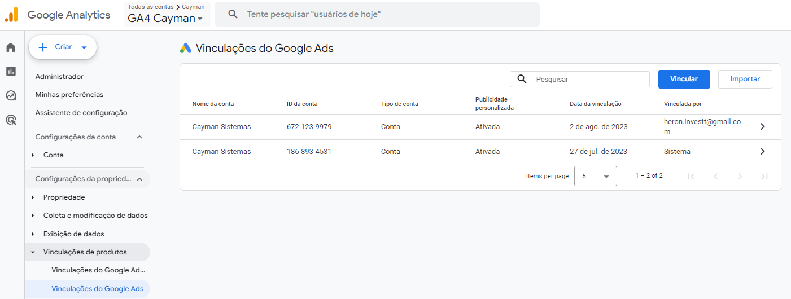Click the Google Analytics logo

(x=11, y=15)
